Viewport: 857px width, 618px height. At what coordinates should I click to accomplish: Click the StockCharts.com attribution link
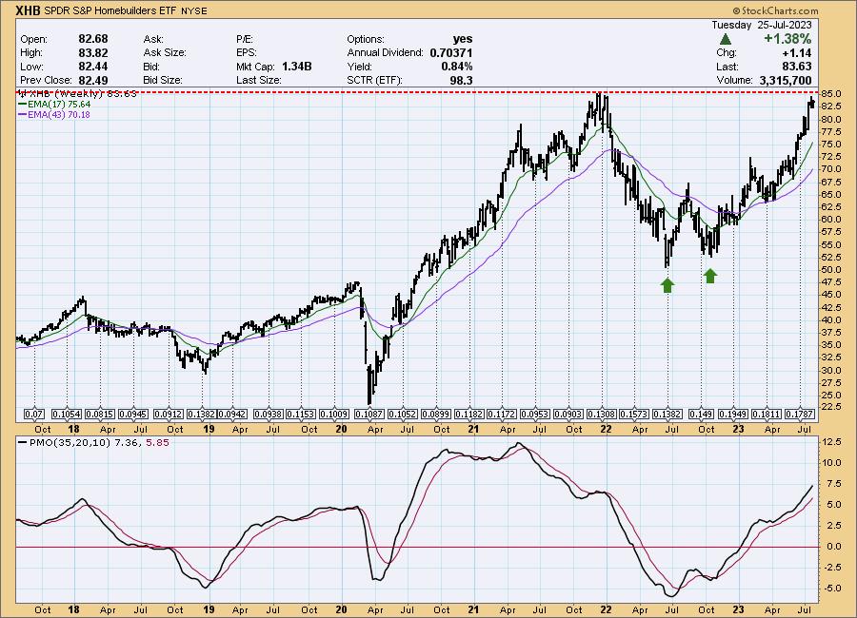pos(775,10)
